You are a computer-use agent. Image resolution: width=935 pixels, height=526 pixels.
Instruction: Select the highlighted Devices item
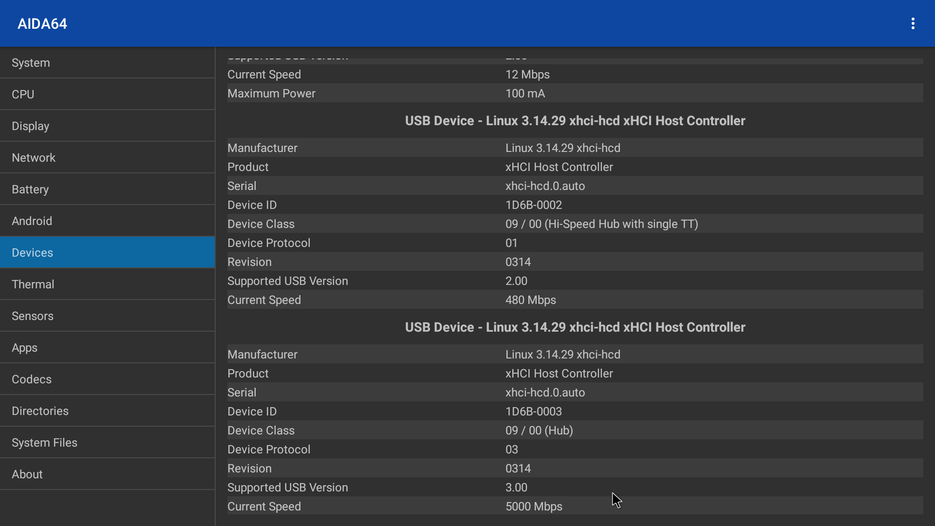click(x=107, y=253)
